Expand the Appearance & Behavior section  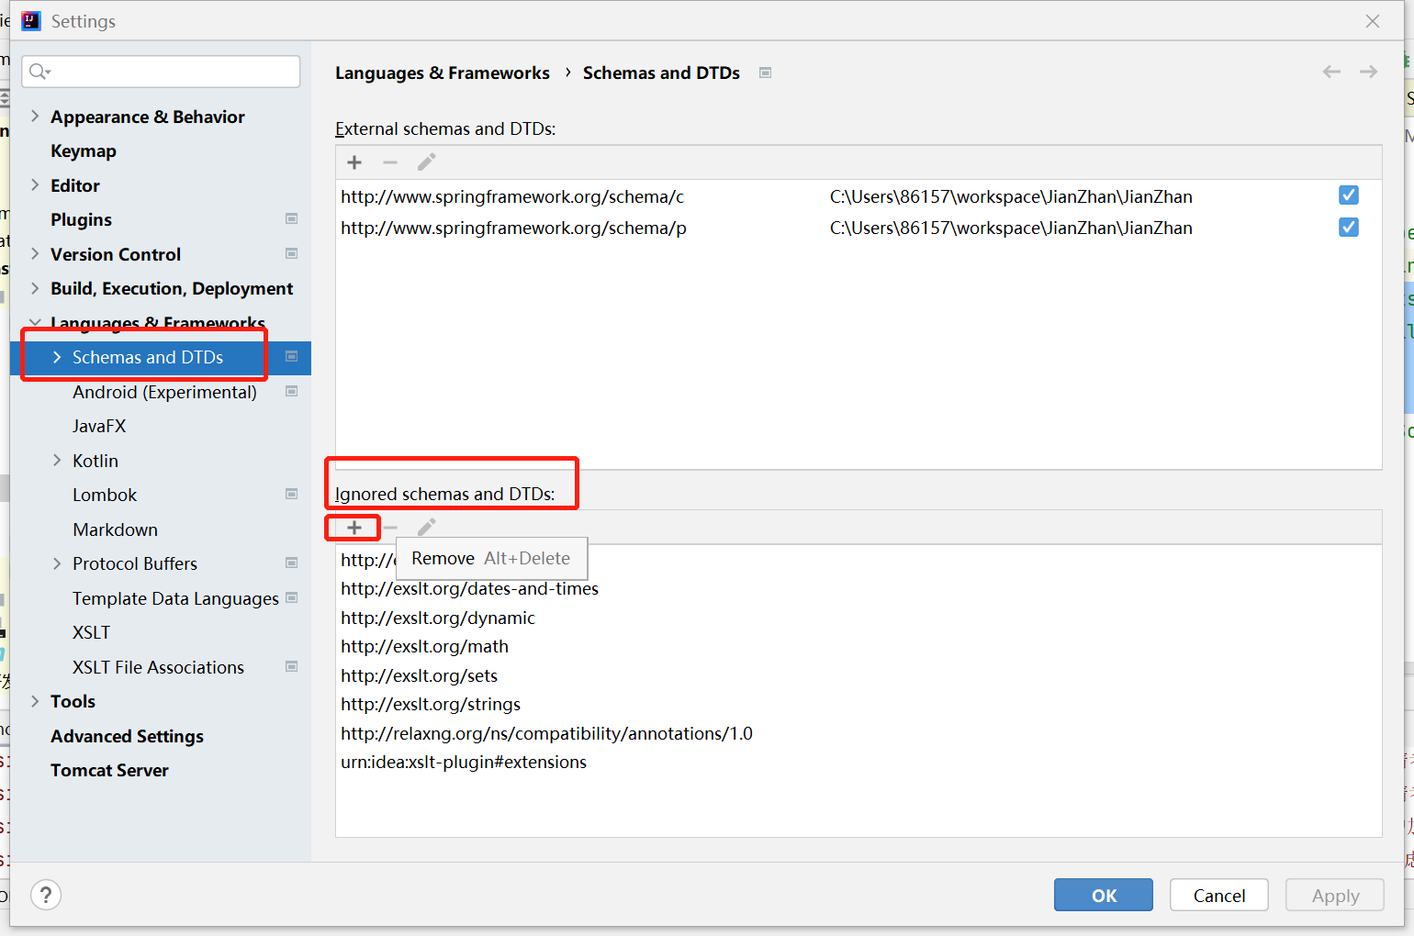pos(34,117)
